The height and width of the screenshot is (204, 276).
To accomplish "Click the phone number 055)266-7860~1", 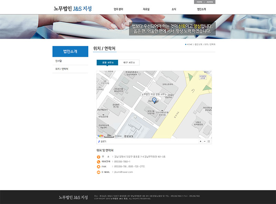I will pyautogui.click(x=122, y=162).
